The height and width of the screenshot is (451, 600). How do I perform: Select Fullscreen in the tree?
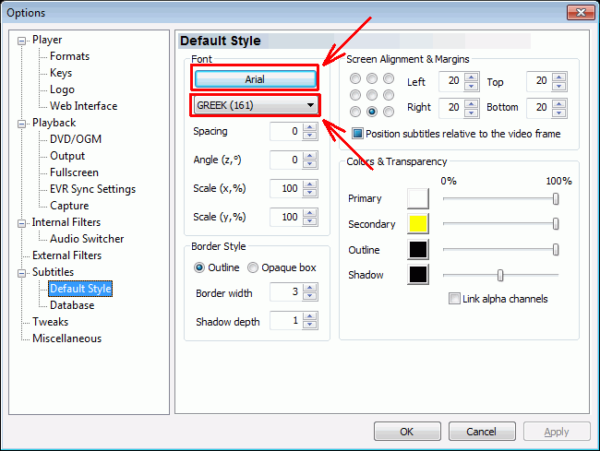(74, 172)
